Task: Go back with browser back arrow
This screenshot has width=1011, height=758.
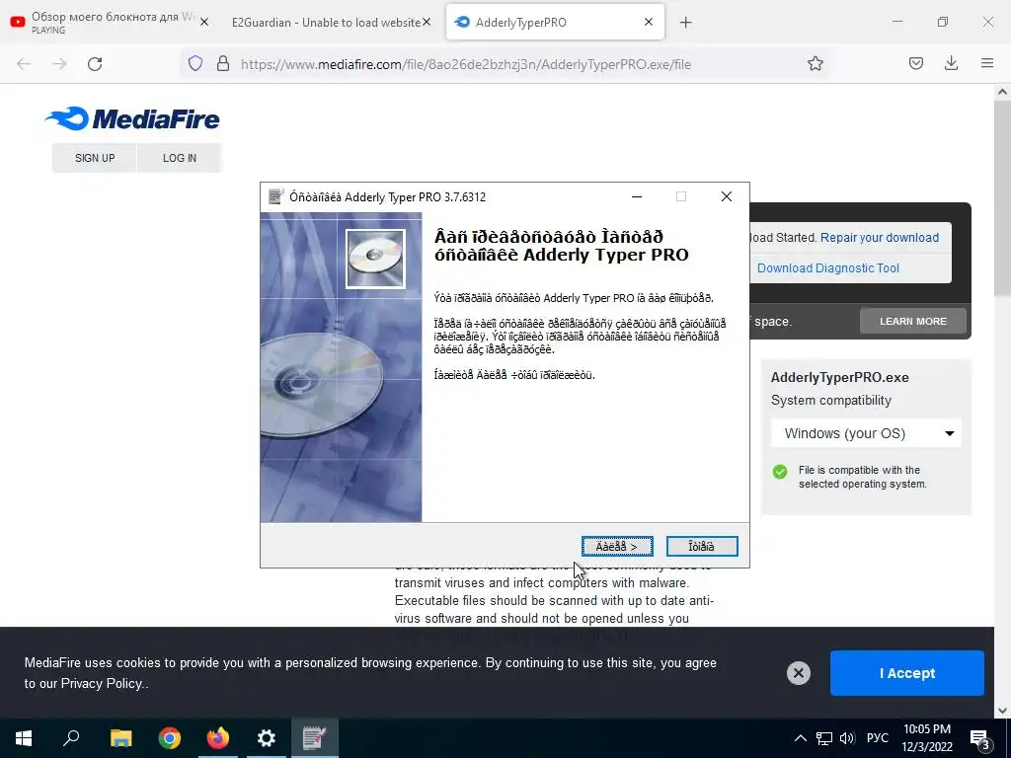Action: 24,64
